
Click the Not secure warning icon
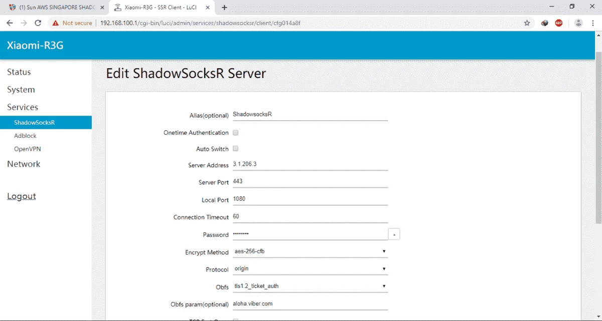click(55, 23)
